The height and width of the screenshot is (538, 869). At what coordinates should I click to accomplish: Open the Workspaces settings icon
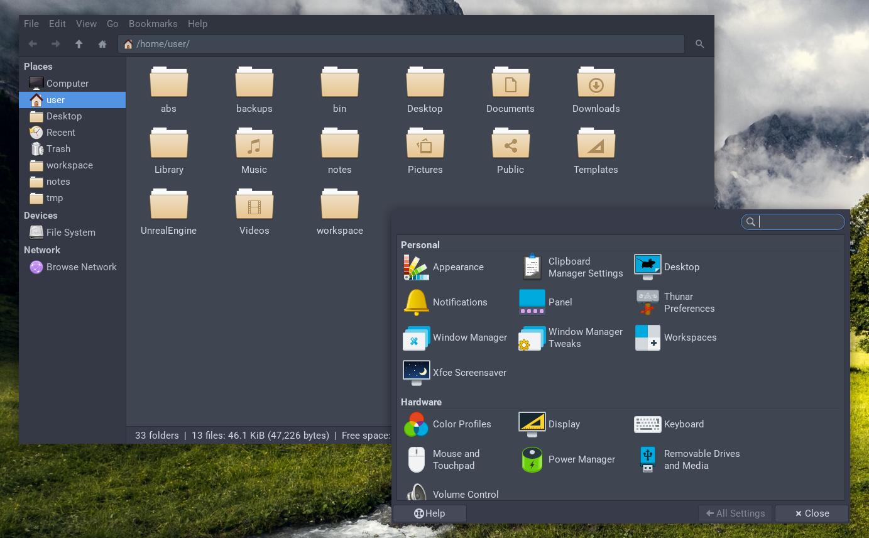tap(647, 338)
